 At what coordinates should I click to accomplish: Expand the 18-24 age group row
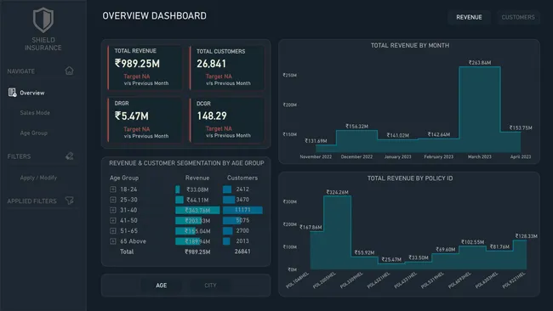click(x=113, y=189)
